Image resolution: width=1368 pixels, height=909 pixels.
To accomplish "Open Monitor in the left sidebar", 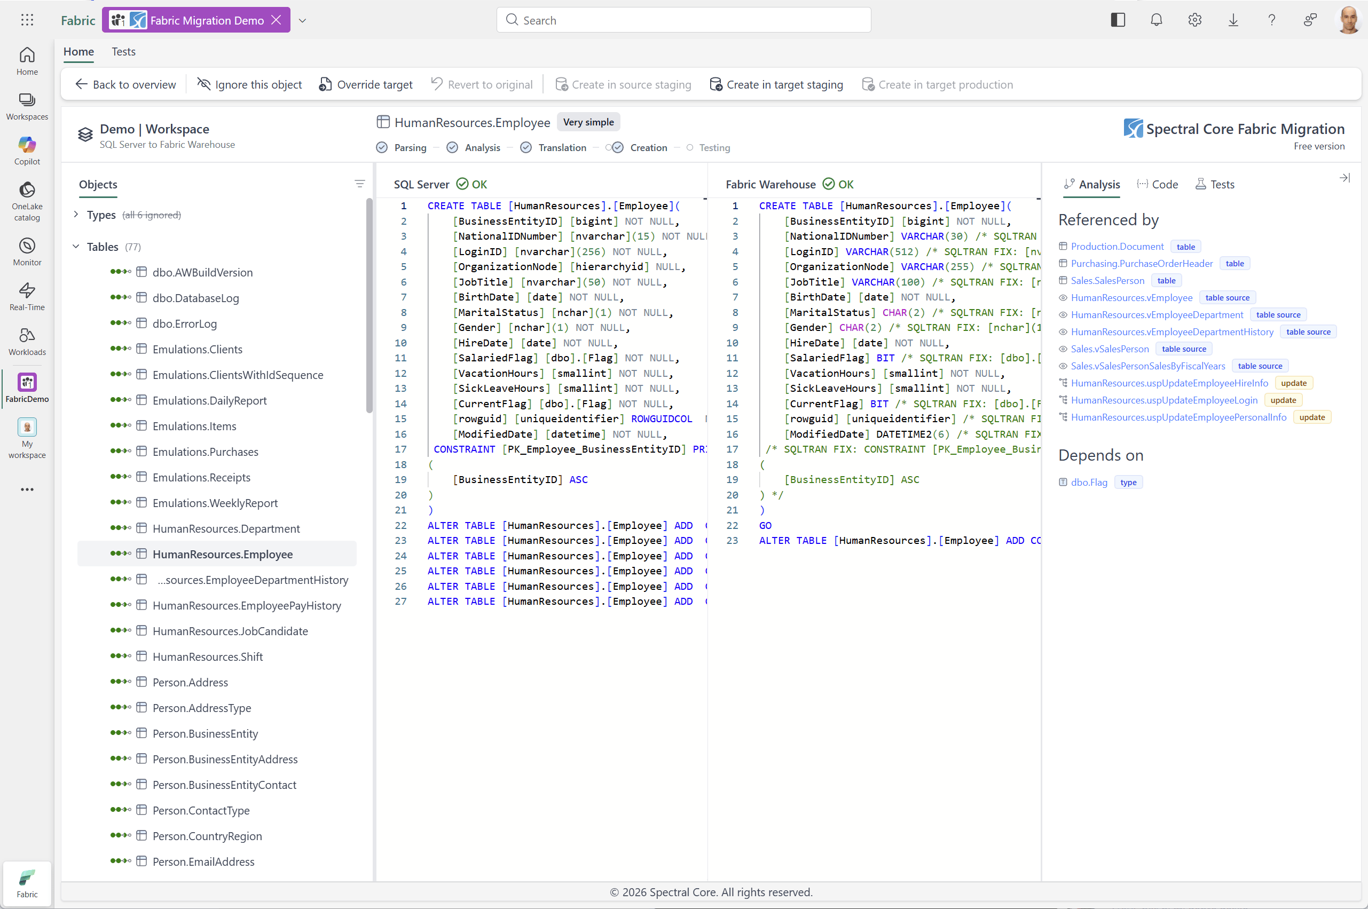I will point(27,251).
